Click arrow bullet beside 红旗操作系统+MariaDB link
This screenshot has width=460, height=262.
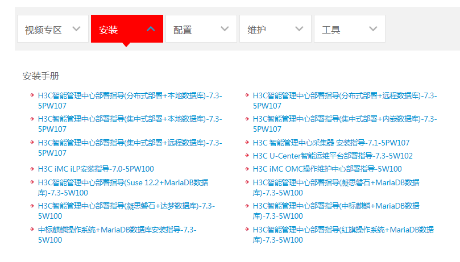click(x=247, y=229)
